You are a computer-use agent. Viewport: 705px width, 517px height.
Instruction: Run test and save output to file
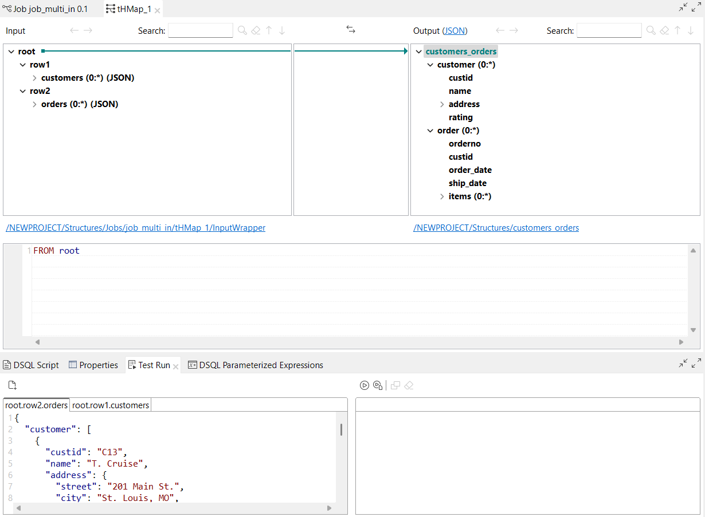tap(378, 385)
